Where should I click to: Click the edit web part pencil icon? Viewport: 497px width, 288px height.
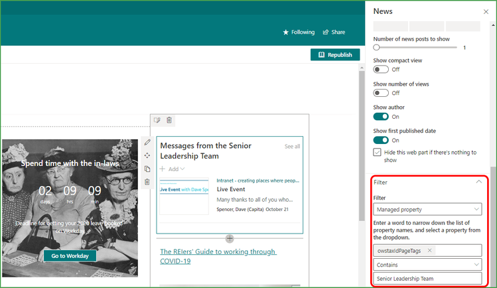147,142
